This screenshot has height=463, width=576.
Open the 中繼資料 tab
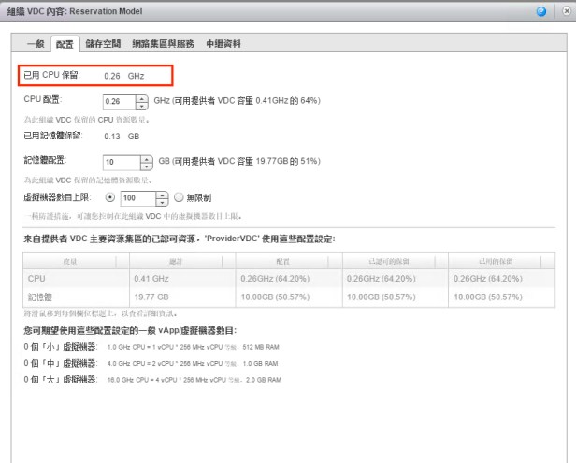[223, 44]
